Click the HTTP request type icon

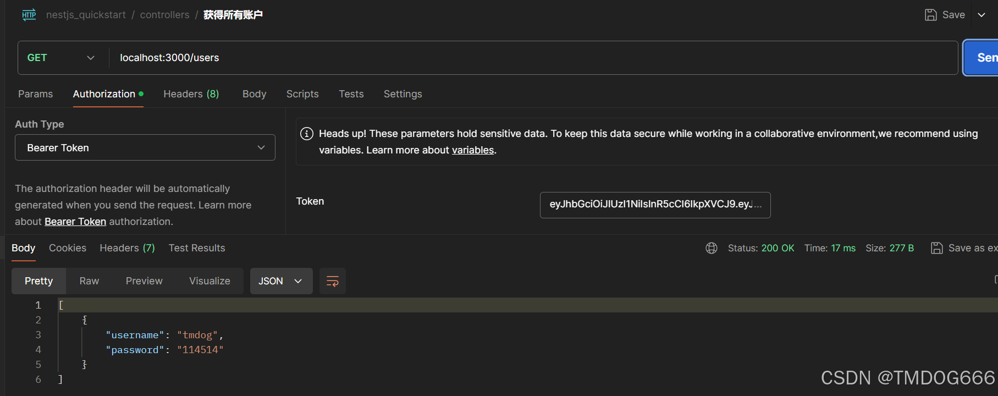[x=29, y=15]
